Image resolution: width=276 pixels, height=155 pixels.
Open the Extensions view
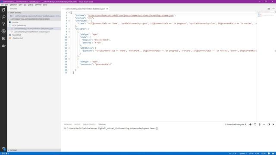click(x=3, y=38)
